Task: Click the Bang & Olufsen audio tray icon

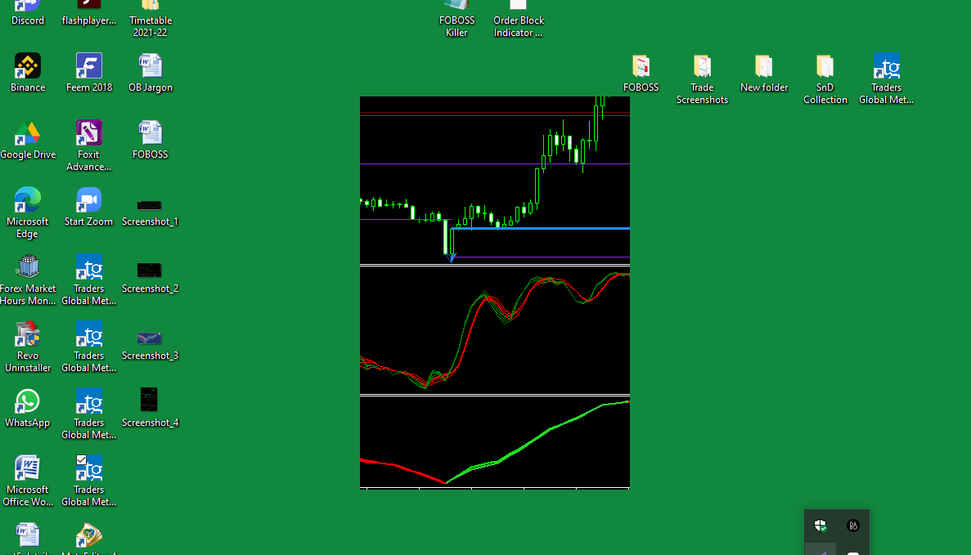Action: tap(852, 526)
